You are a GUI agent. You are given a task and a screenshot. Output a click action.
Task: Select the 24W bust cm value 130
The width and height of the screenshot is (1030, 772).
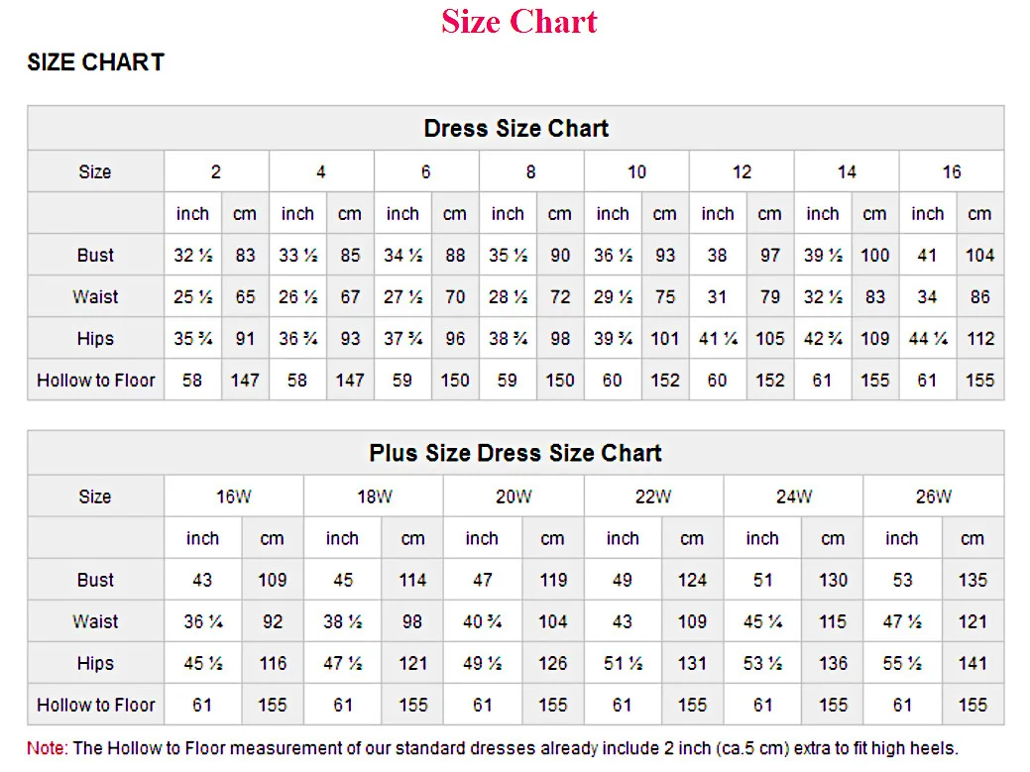pyautogui.click(x=833, y=581)
